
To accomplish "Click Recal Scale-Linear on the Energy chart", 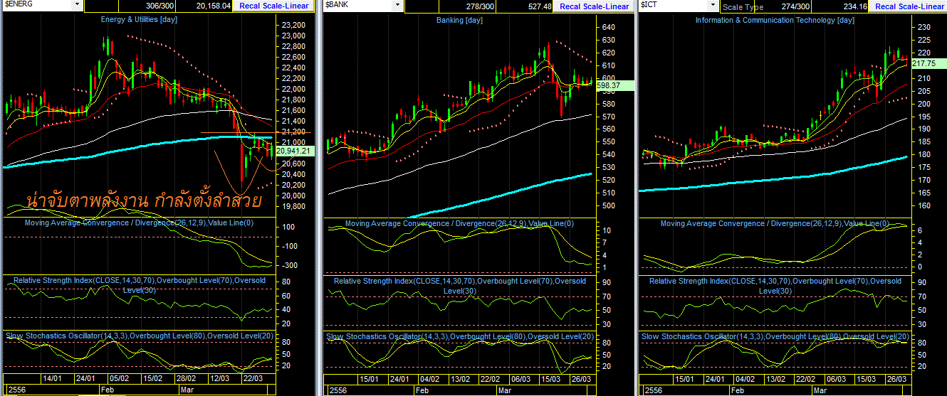I will pyautogui.click(x=274, y=6).
